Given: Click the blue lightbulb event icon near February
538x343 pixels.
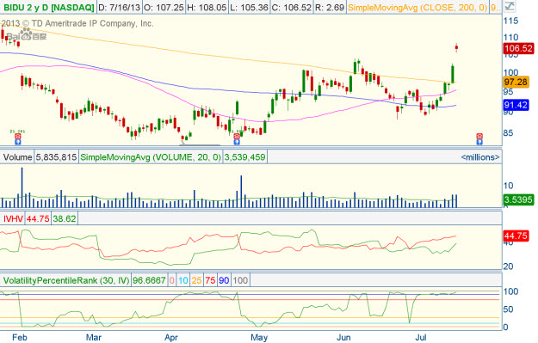Looking at the screenshot, I should 18,142.
